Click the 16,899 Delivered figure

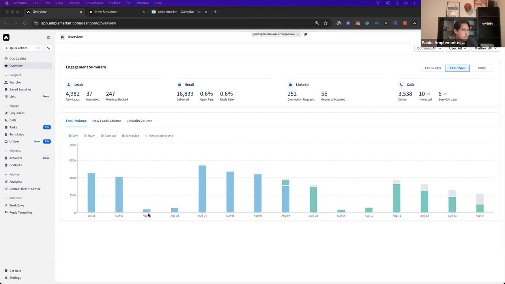[185, 94]
